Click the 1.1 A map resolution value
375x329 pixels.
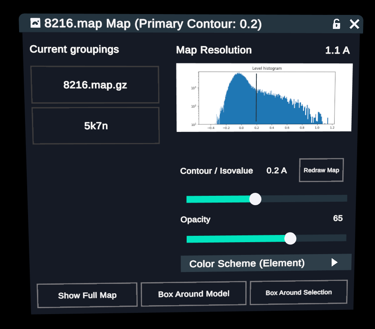[x=337, y=51]
